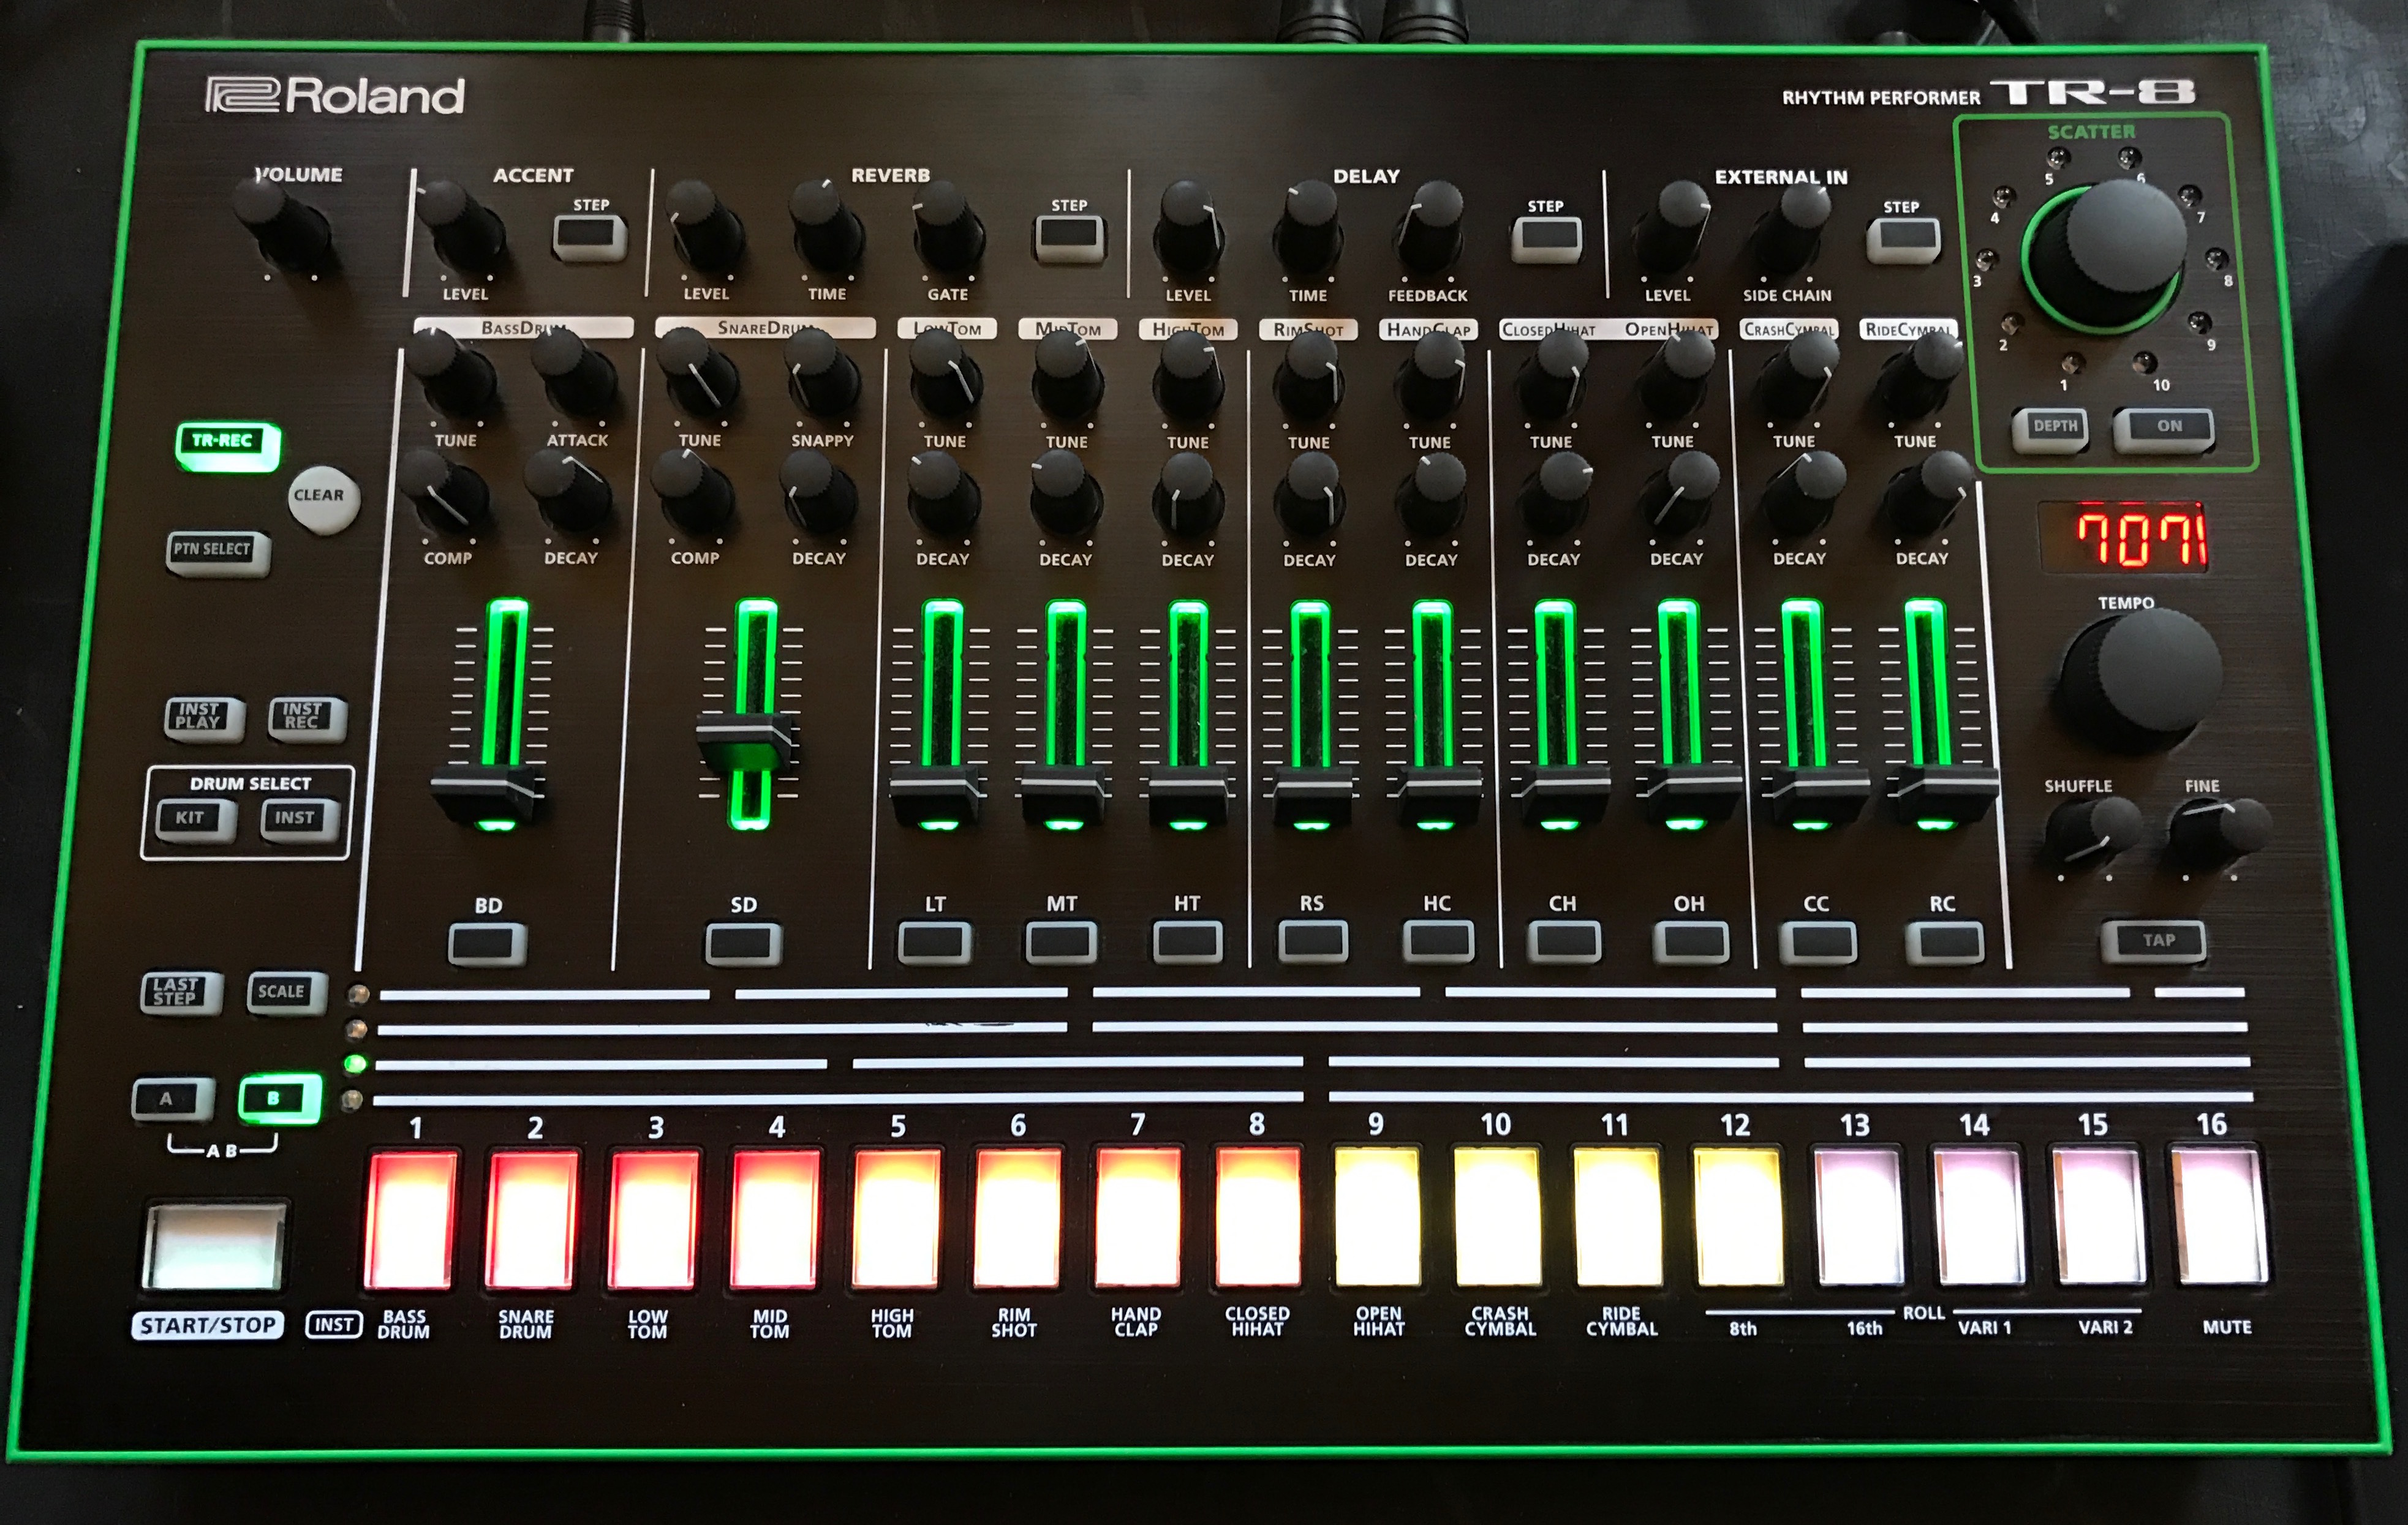Tap step pad 2 Snare Drum
Screen dimensions: 2408x1525
(532, 1220)
